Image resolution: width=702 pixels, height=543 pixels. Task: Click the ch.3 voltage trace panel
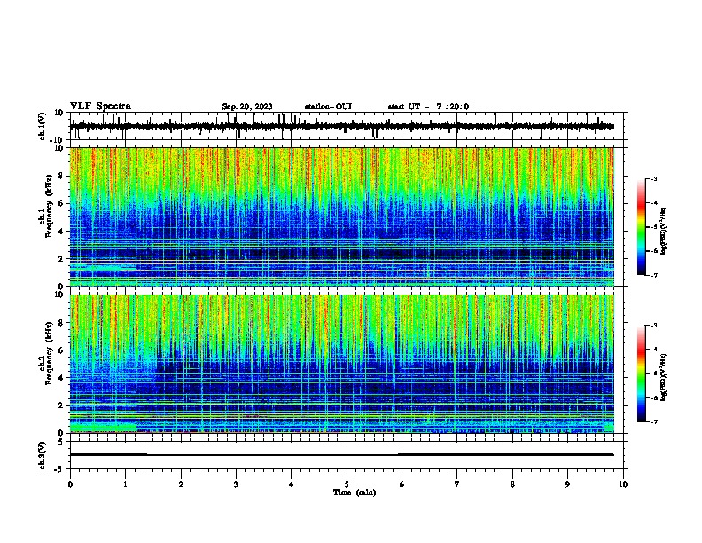click(x=348, y=455)
